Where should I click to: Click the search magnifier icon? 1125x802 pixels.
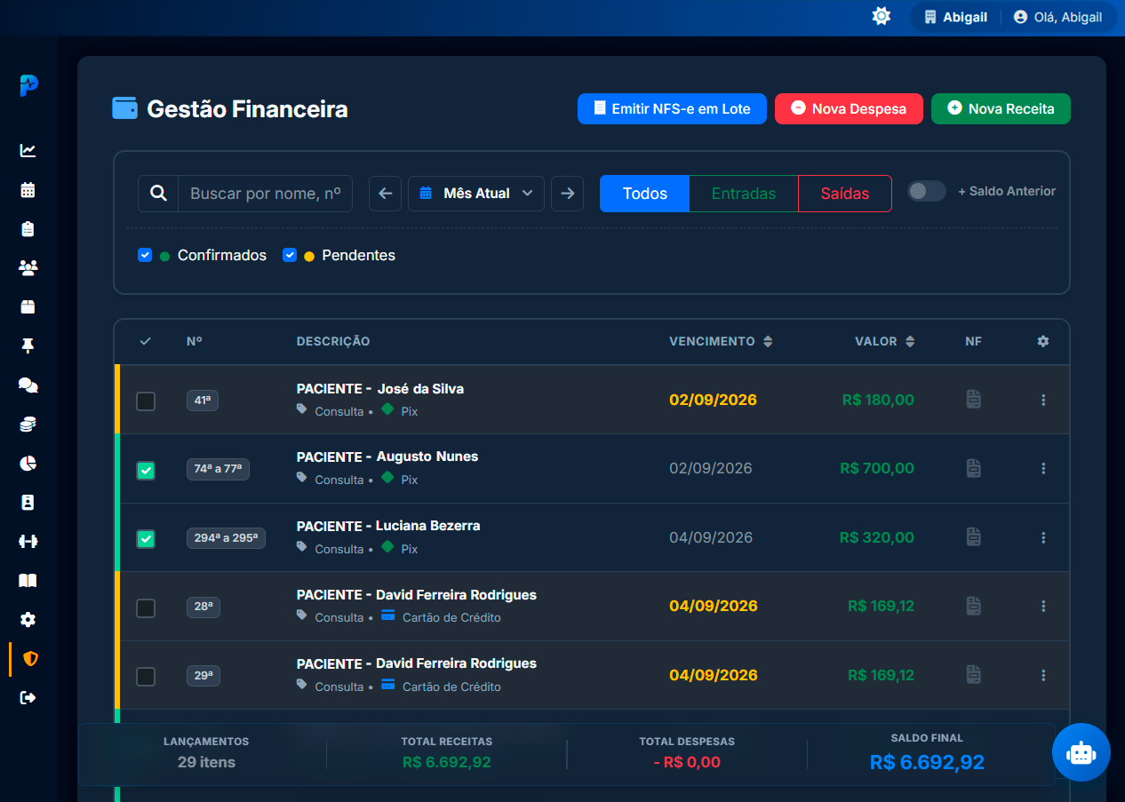(158, 193)
